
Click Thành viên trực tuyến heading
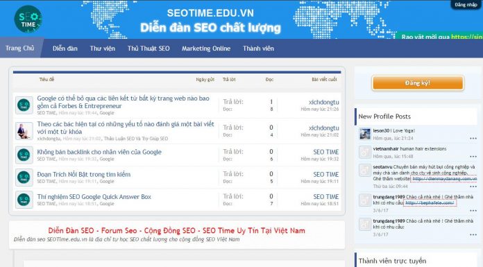point(393,261)
